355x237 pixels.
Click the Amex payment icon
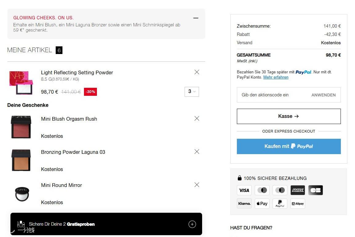[x=298, y=190]
